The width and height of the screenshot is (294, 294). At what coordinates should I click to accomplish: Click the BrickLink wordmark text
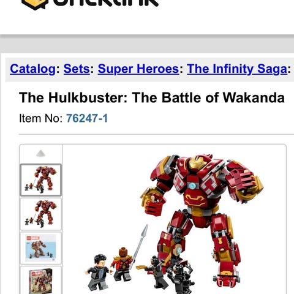(x=106, y=3)
